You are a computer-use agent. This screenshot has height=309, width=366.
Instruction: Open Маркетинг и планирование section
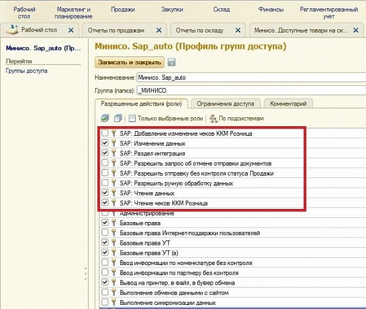pos(73,13)
